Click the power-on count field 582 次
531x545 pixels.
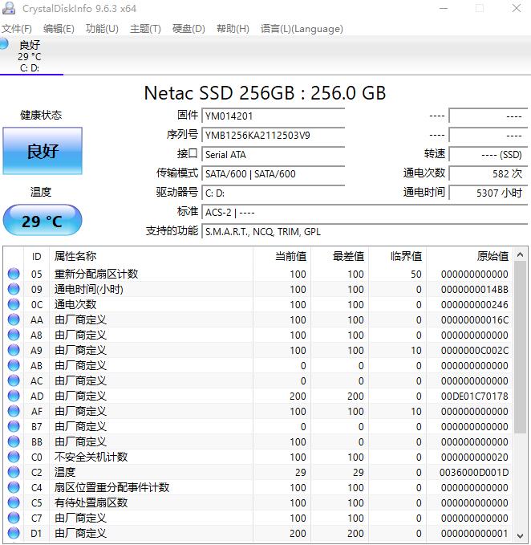point(488,173)
